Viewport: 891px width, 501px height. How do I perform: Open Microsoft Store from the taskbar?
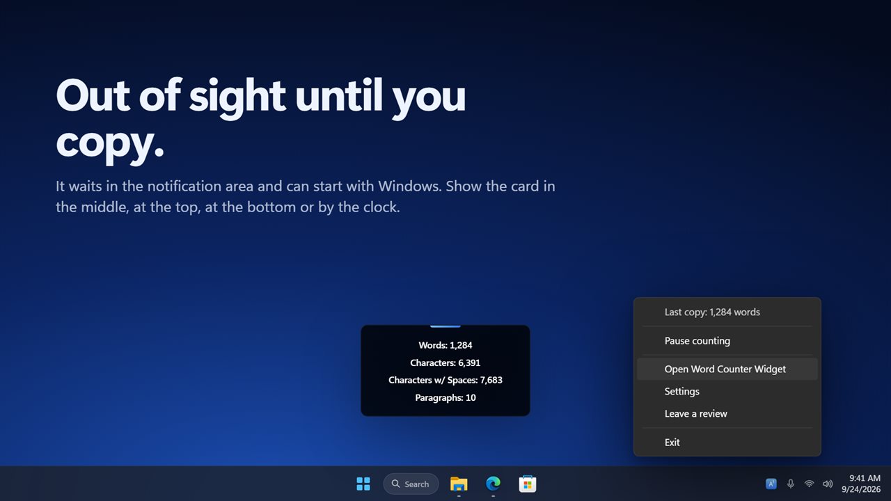coord(527,484)
